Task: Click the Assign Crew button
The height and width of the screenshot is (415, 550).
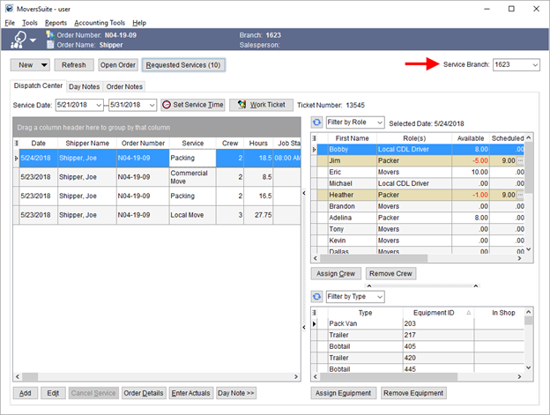Action: (336, 274)
